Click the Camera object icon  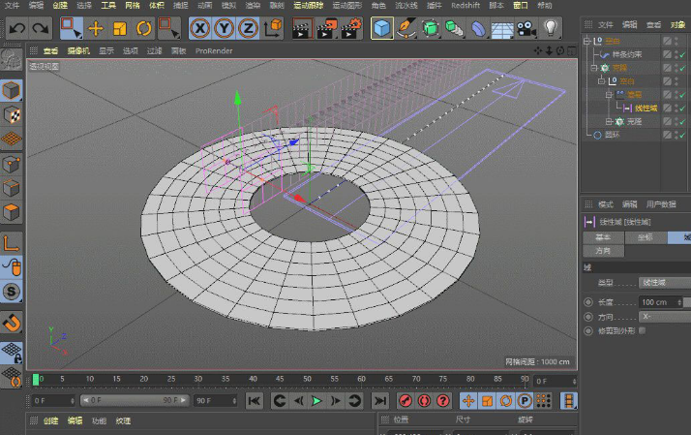[526, 28]
